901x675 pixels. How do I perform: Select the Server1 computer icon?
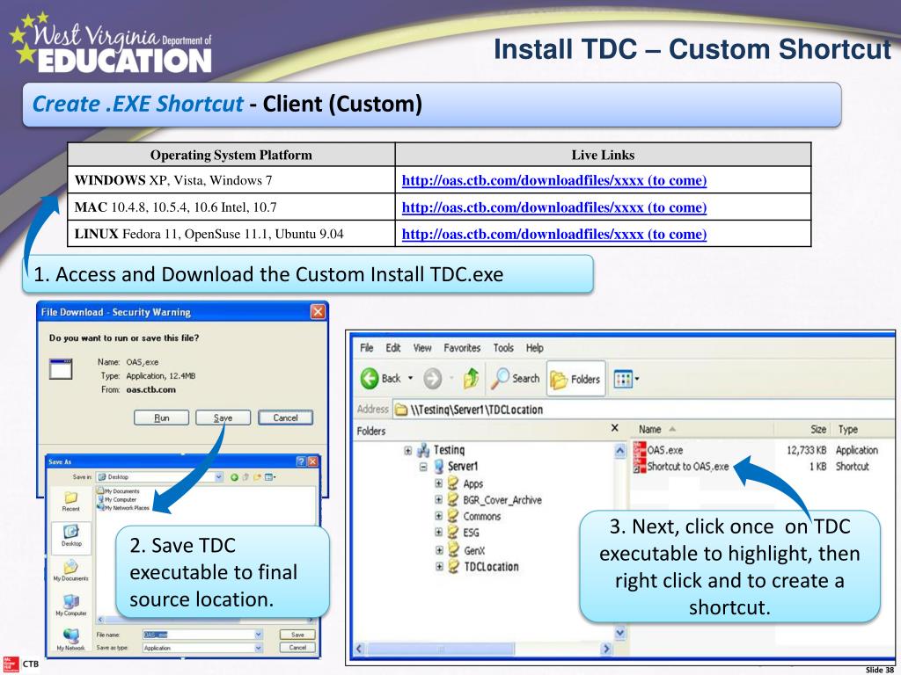tap(438, 466)
